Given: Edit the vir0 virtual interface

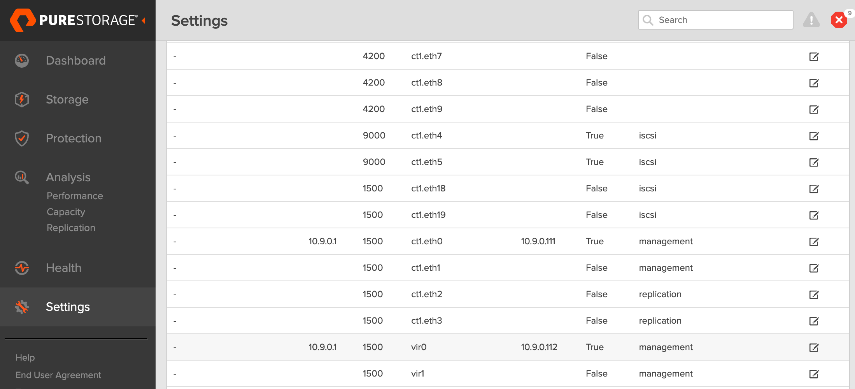Looking at the screenshot, I should point(815,347).
